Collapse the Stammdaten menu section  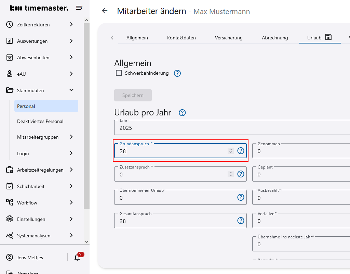[71, 90]
